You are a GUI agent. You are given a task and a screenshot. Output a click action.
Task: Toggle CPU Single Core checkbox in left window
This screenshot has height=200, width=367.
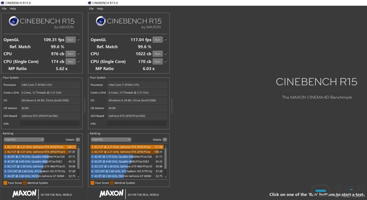78,61
